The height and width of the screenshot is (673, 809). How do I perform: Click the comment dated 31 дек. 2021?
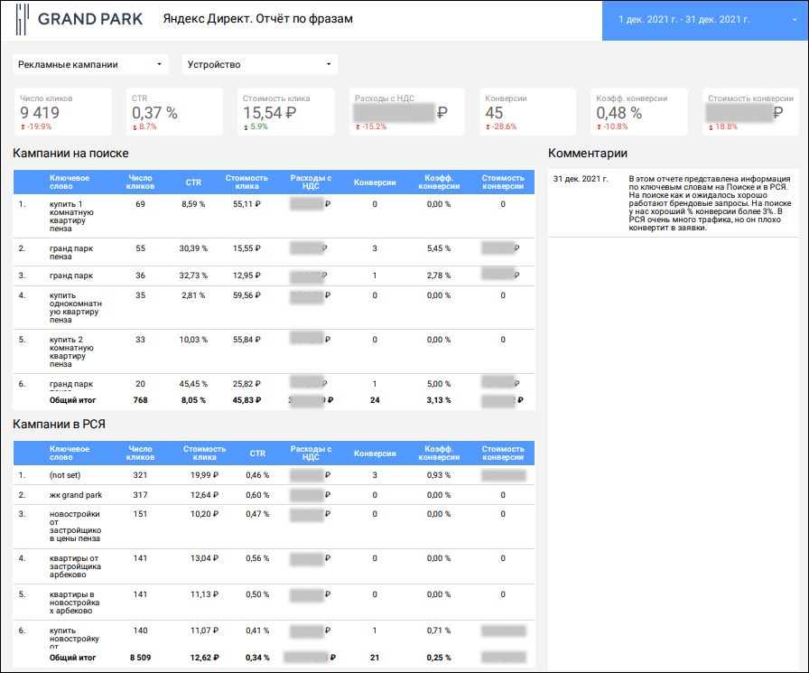point(673,203)
